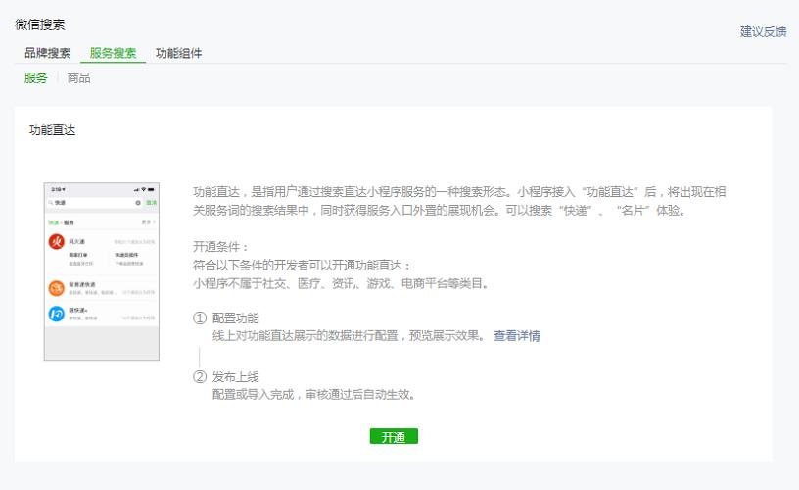Click the circled number 1 step icon
Screen dimensions: 799x490
click(x=199, y=318)
